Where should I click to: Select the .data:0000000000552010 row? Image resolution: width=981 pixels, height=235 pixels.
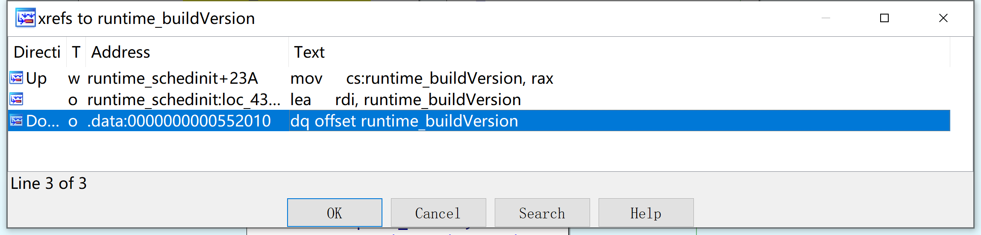[479, 120]
